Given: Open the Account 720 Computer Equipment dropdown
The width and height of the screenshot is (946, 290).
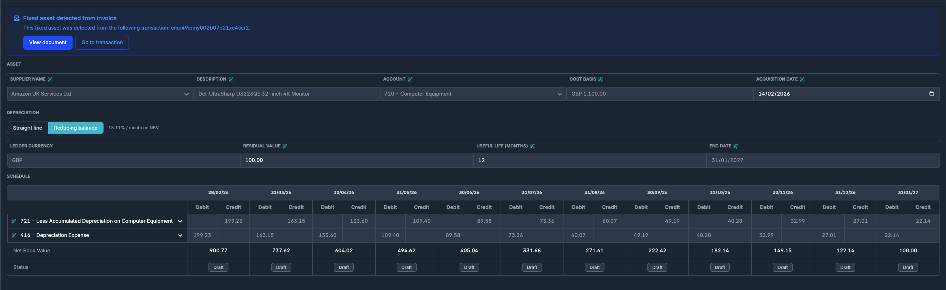Looking at the screenshot, I should pos(473,94).
